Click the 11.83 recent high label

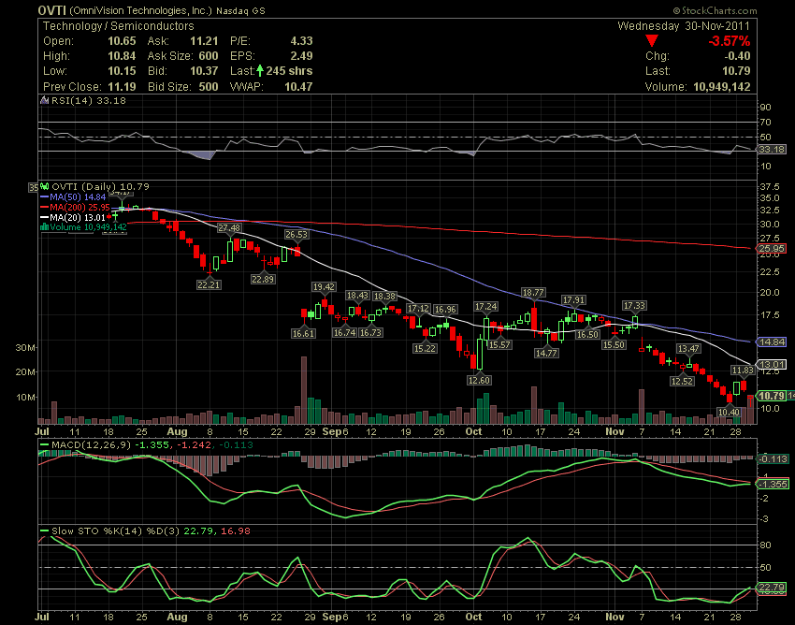click(743, 371)
